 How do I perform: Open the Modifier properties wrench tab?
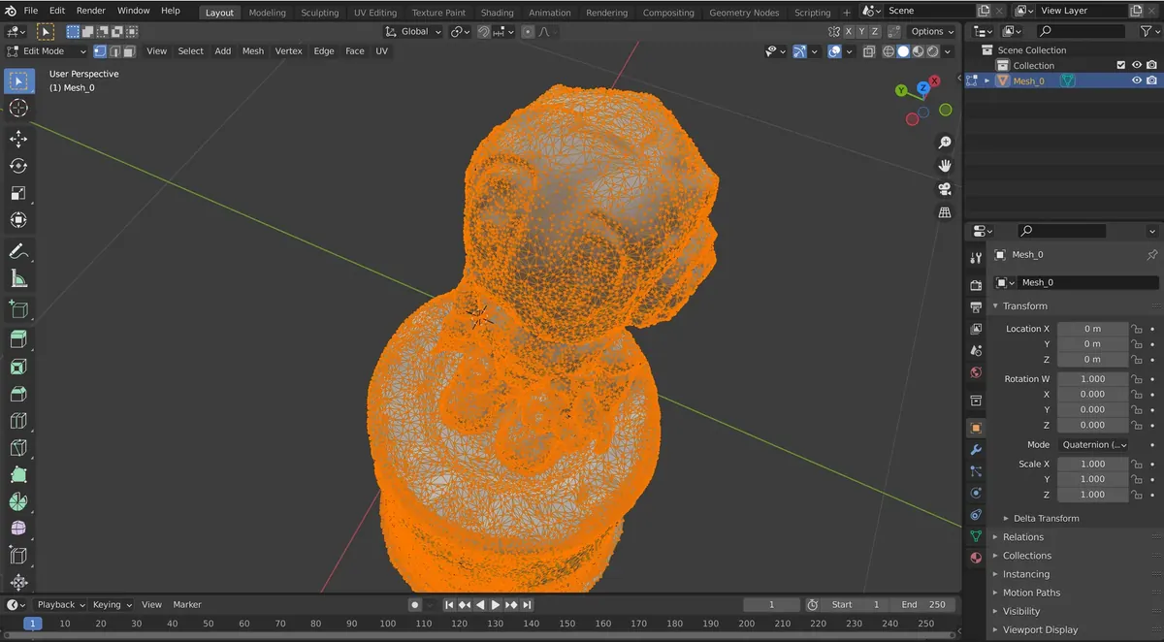pyautogui.click(x=976, y=450)
